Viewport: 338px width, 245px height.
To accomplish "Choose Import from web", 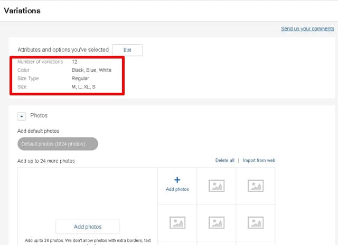I will pyautogui.click(x=259, y=160).
